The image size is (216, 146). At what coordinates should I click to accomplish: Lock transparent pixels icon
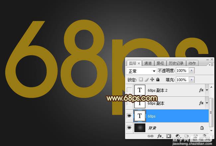141,79
